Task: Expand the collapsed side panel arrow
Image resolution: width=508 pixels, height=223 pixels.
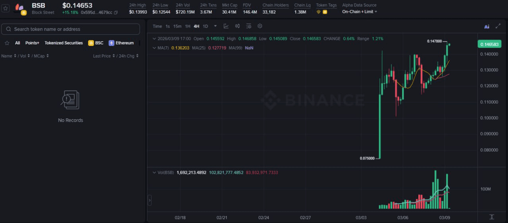Action: (150, 200)
